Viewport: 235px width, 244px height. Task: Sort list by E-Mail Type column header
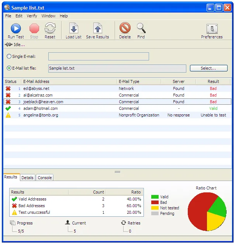pos(139,81)
